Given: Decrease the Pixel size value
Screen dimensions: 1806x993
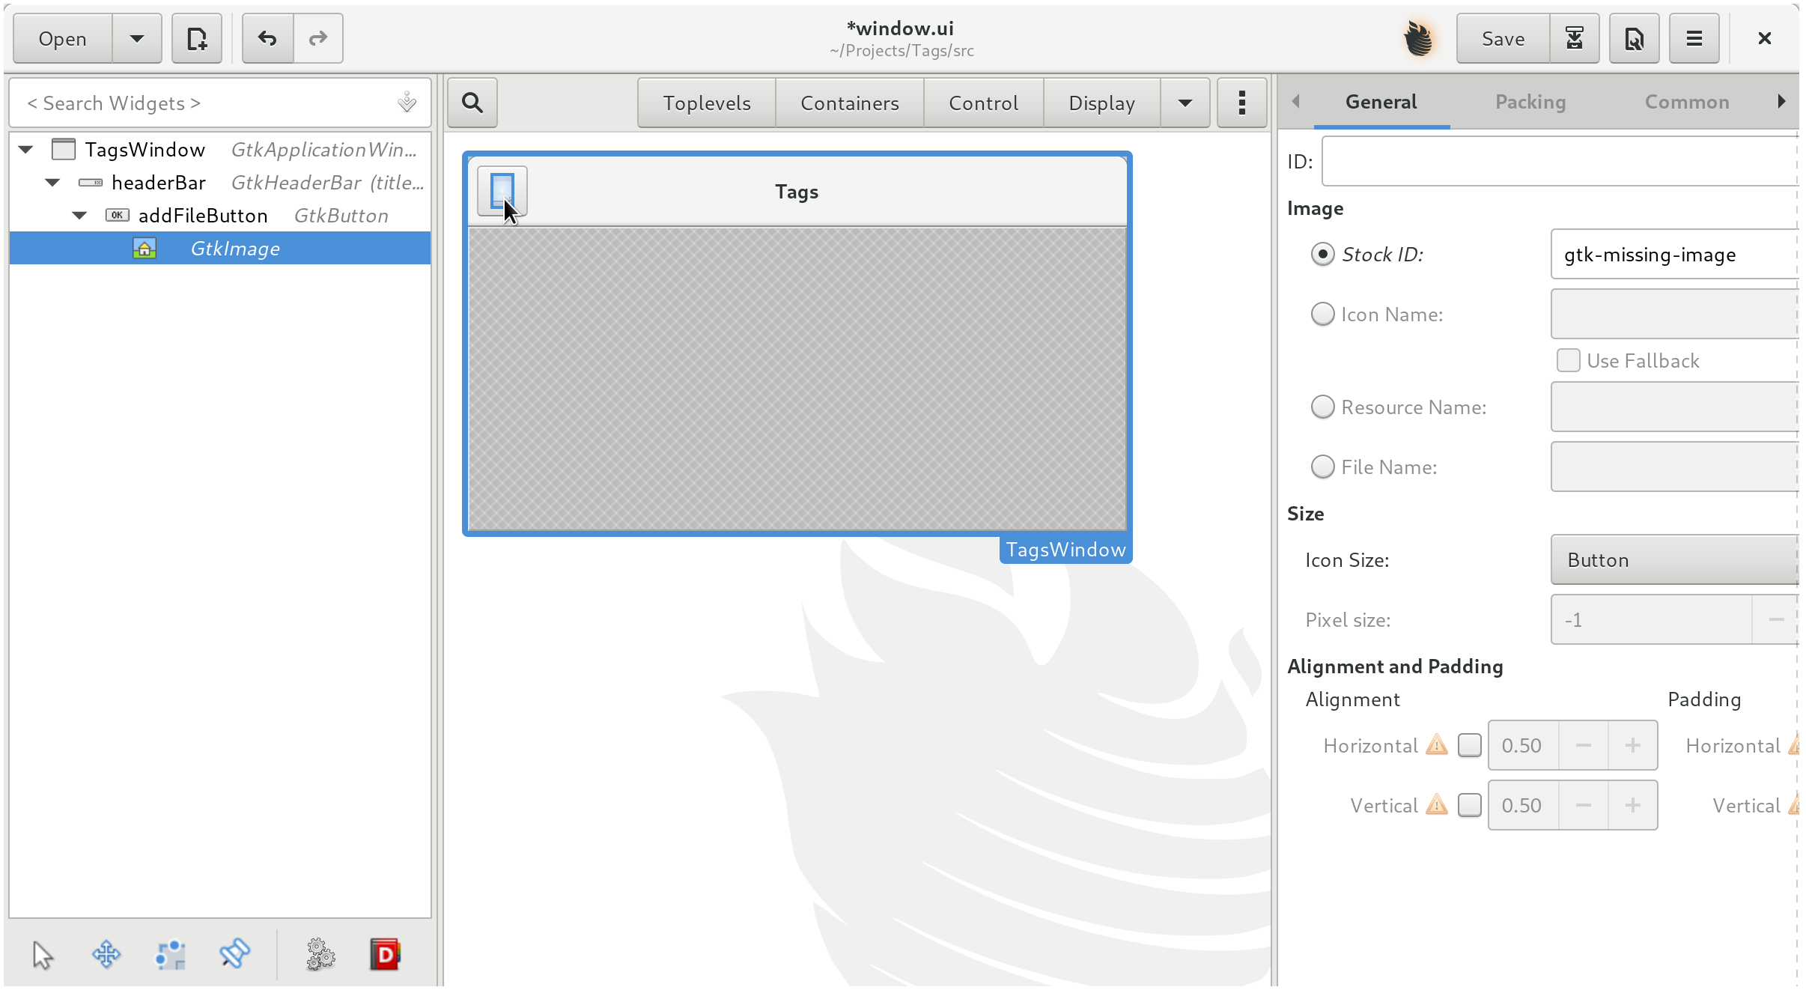Looking at the screenshot, I should [1775, 619].
